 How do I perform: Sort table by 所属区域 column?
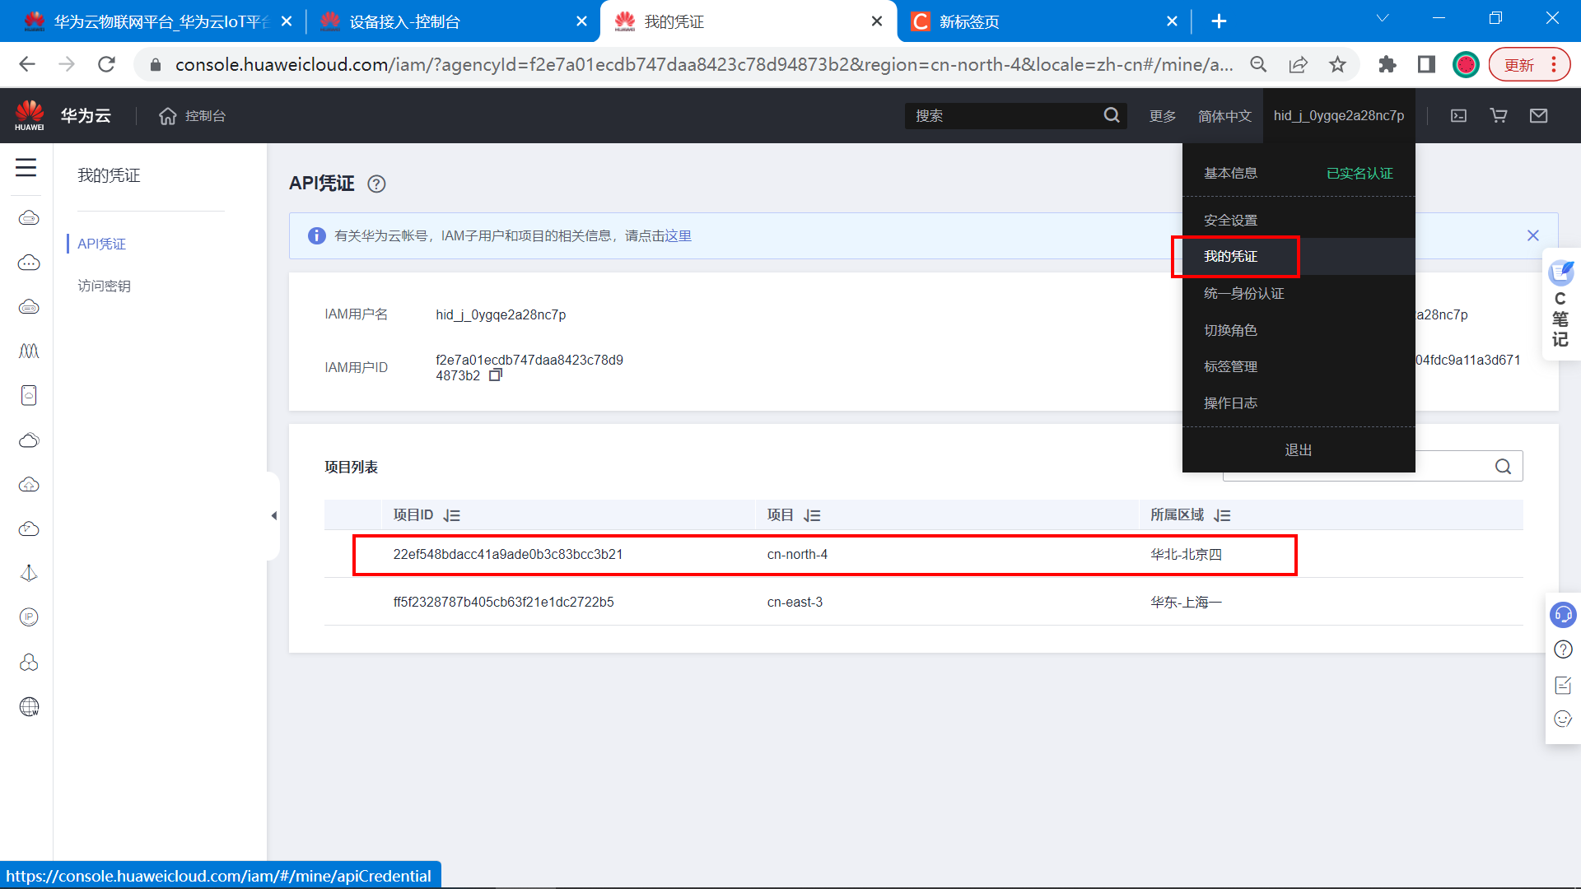(x=1222, y=515)
